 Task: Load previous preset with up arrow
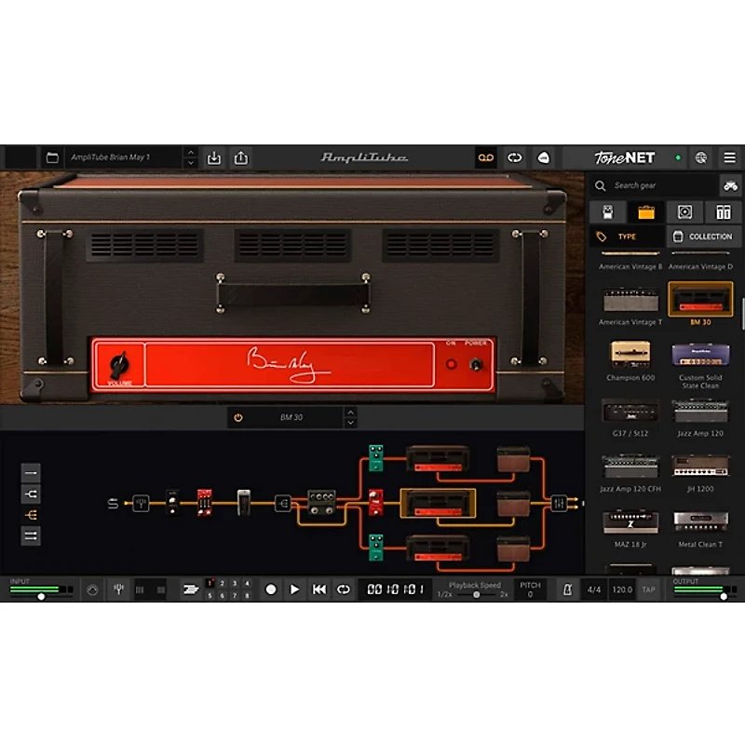tap(191, 152)
